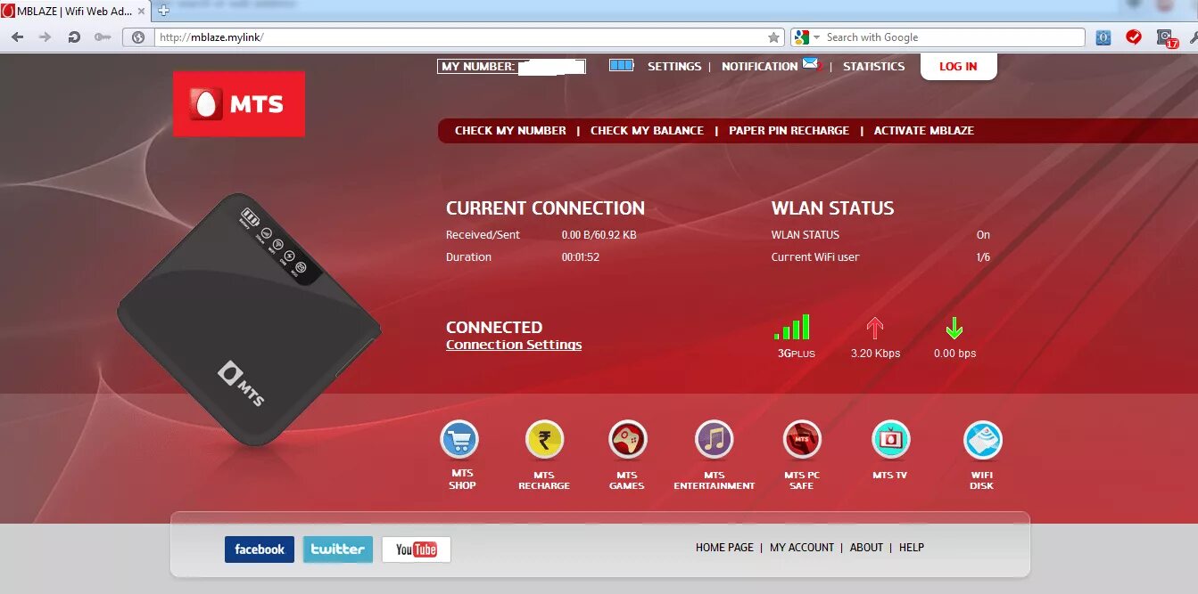Select PAPER PIN RECHARGE

[x=789, y=131]
